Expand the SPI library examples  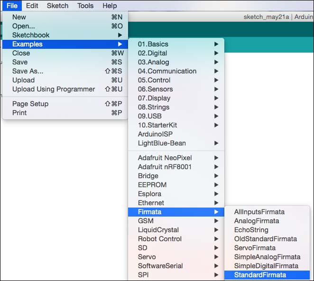[176, 274]
